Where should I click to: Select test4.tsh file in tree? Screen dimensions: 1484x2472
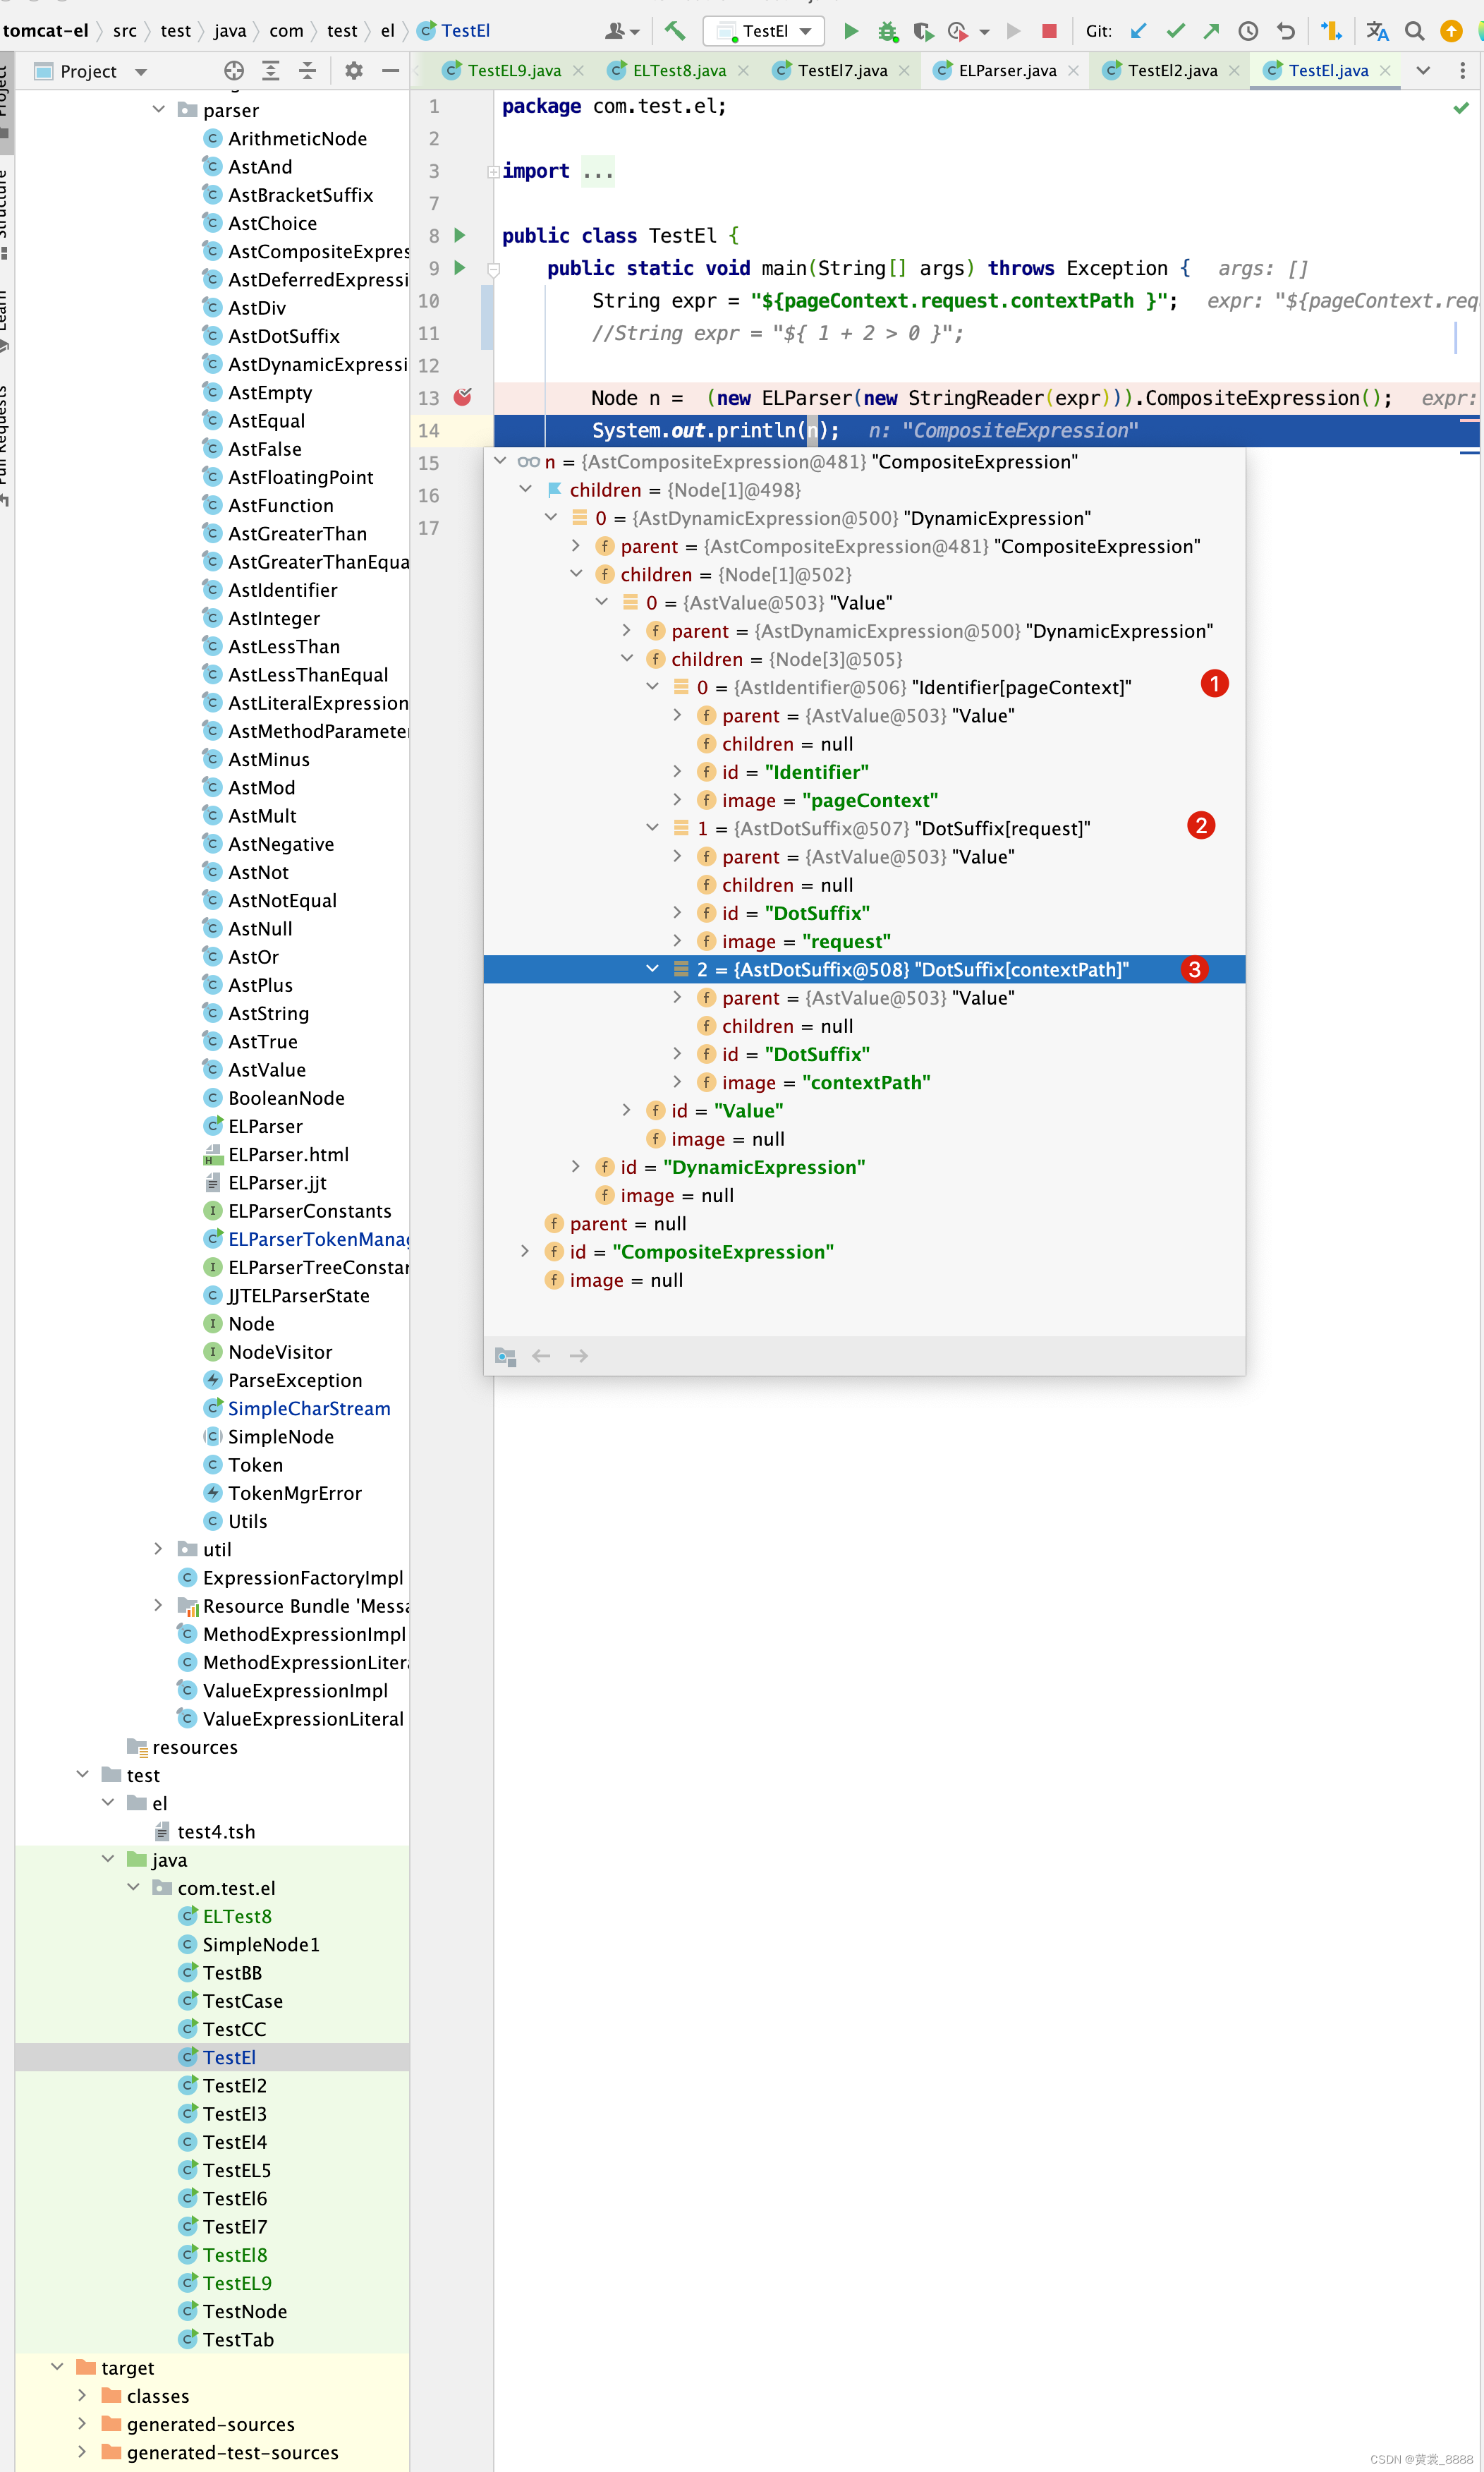pos(216,1831)
